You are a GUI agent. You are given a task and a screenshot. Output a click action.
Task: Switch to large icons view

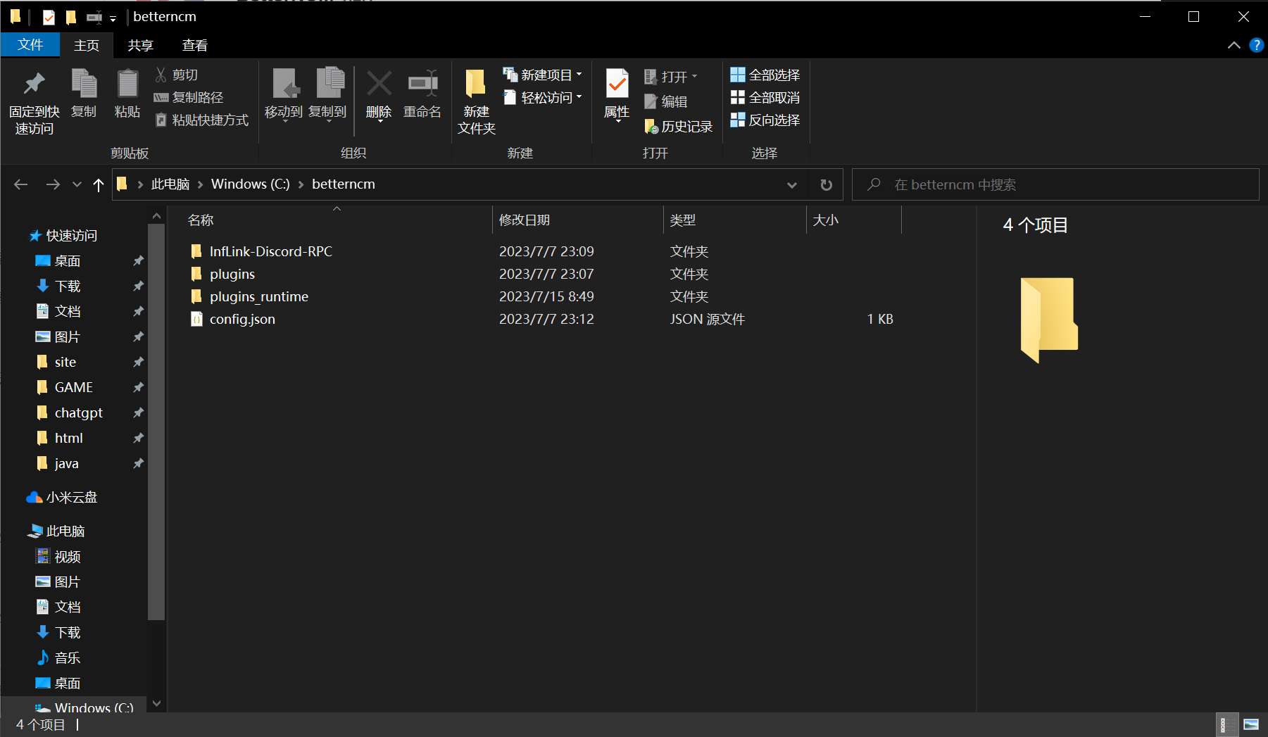click(1251, 724)
